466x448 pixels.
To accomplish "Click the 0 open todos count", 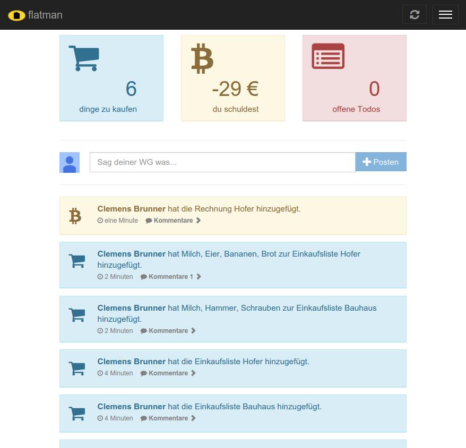I will pyautogui.click(x=374, y=89).
